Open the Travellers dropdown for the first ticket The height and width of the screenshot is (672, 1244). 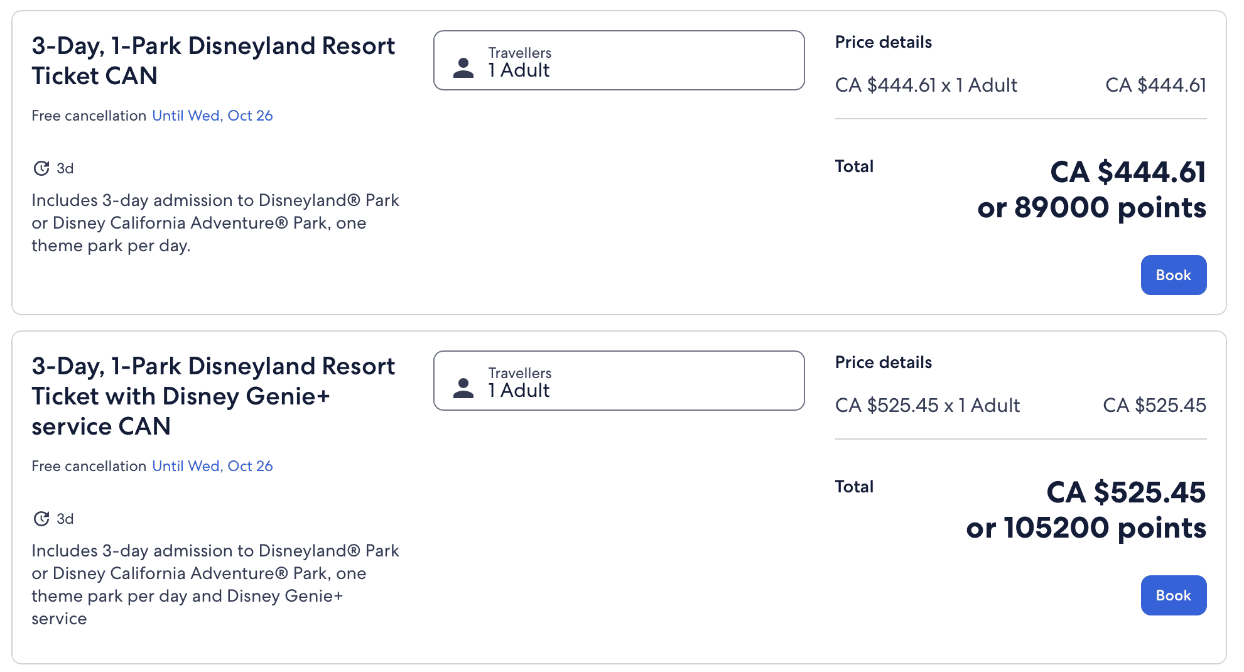pos(619,60)
